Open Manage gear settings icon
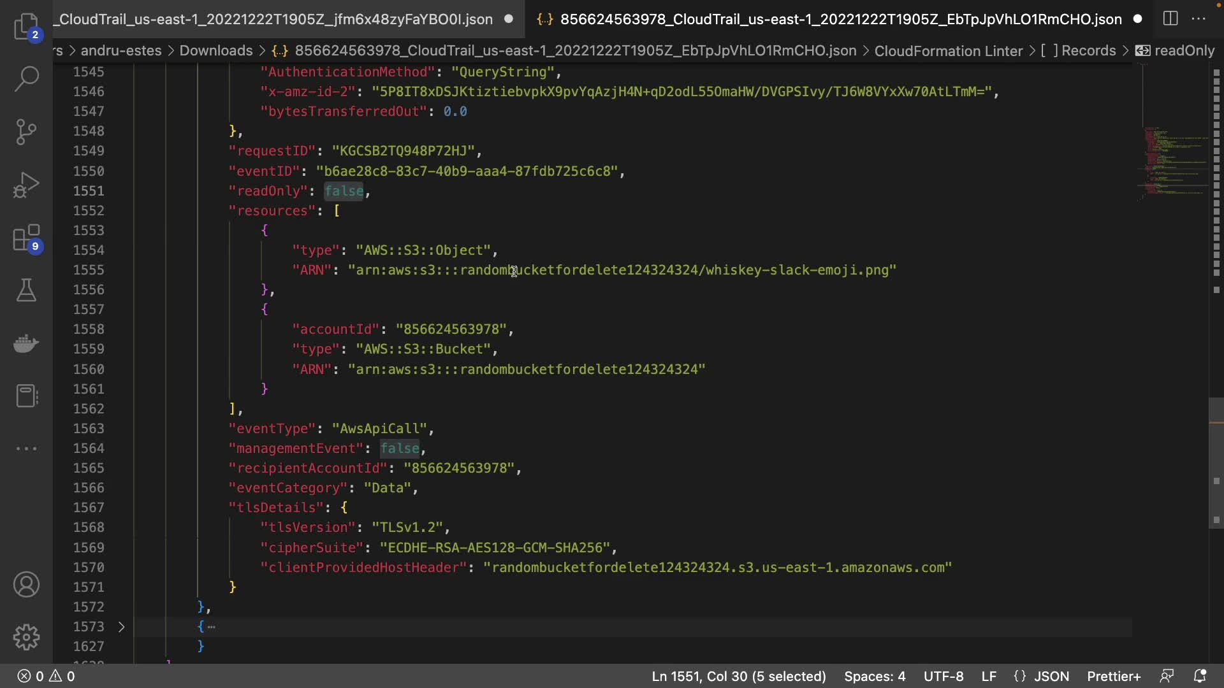The width and height of the screenshot is (1224, 688). [x=26, y=637]
